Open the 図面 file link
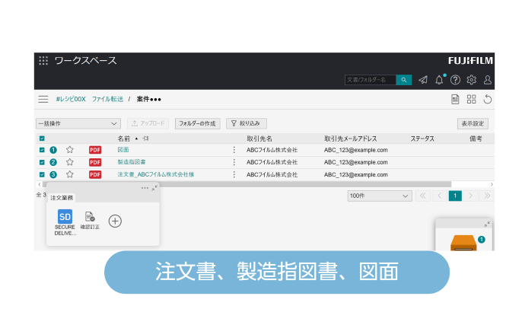This screenshot has width=522, height=328. [x=123, y=150]
